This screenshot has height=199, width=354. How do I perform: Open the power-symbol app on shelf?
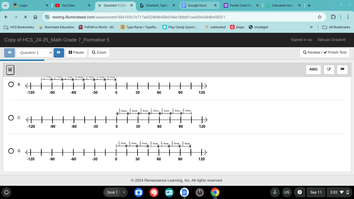click(x=200, y=192)
